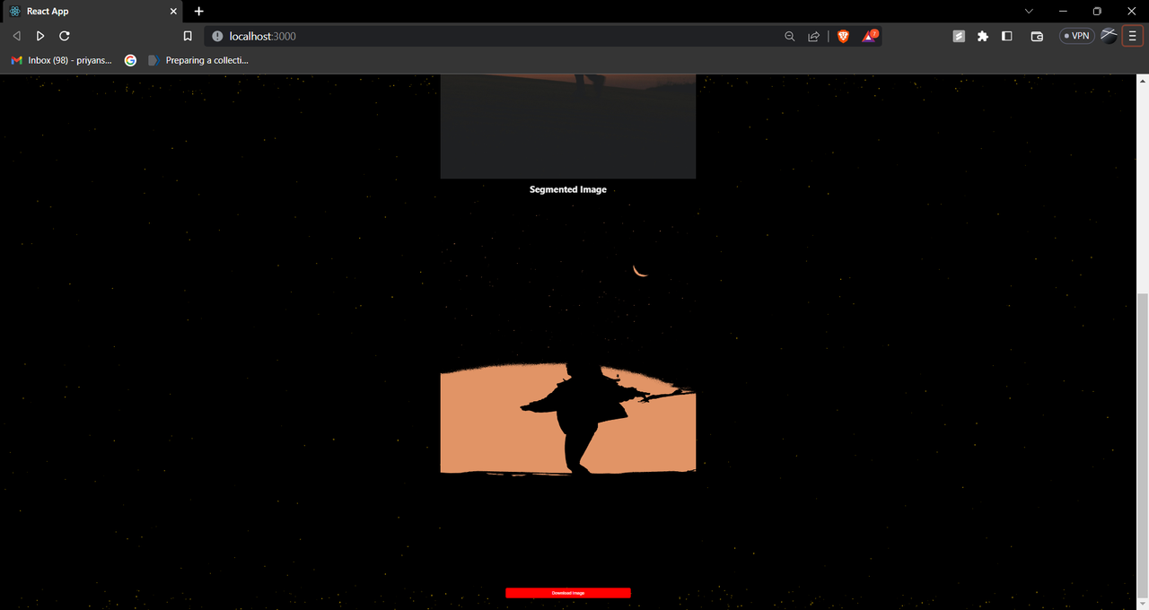Open the Brave main hamburger menu

click(1133, 36)
